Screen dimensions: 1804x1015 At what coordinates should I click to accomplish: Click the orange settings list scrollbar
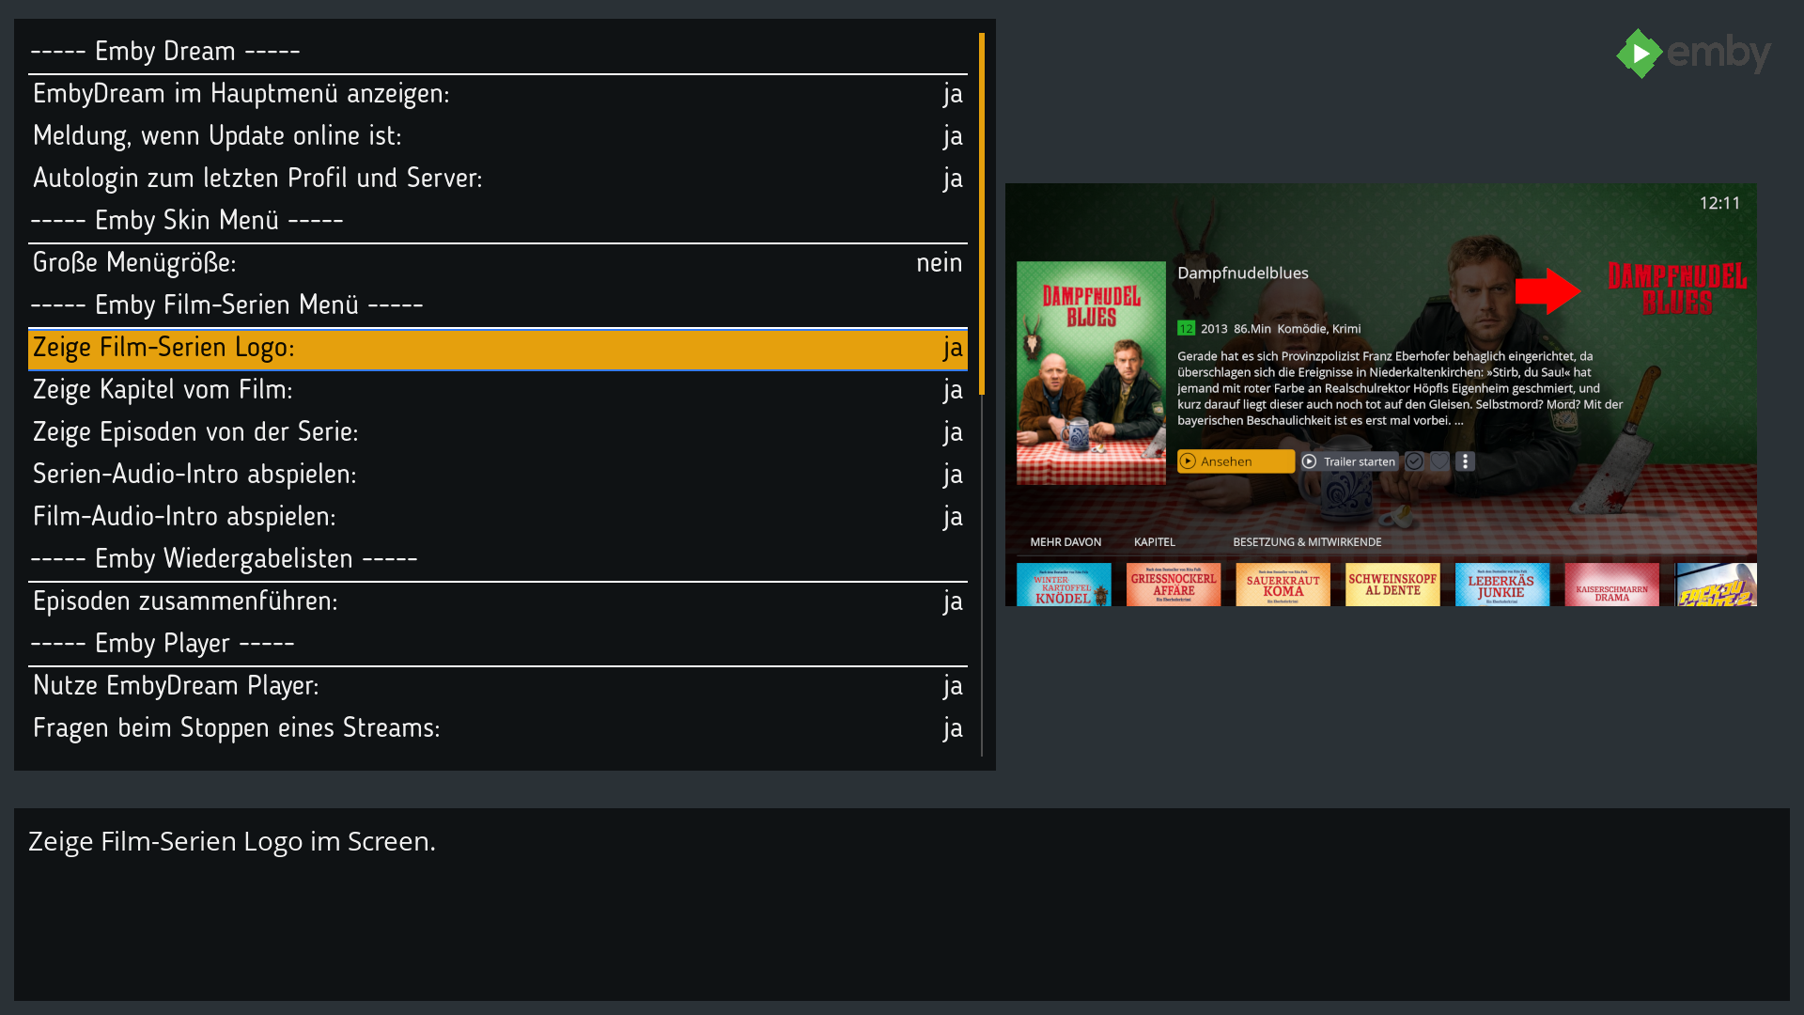[982, 214]
